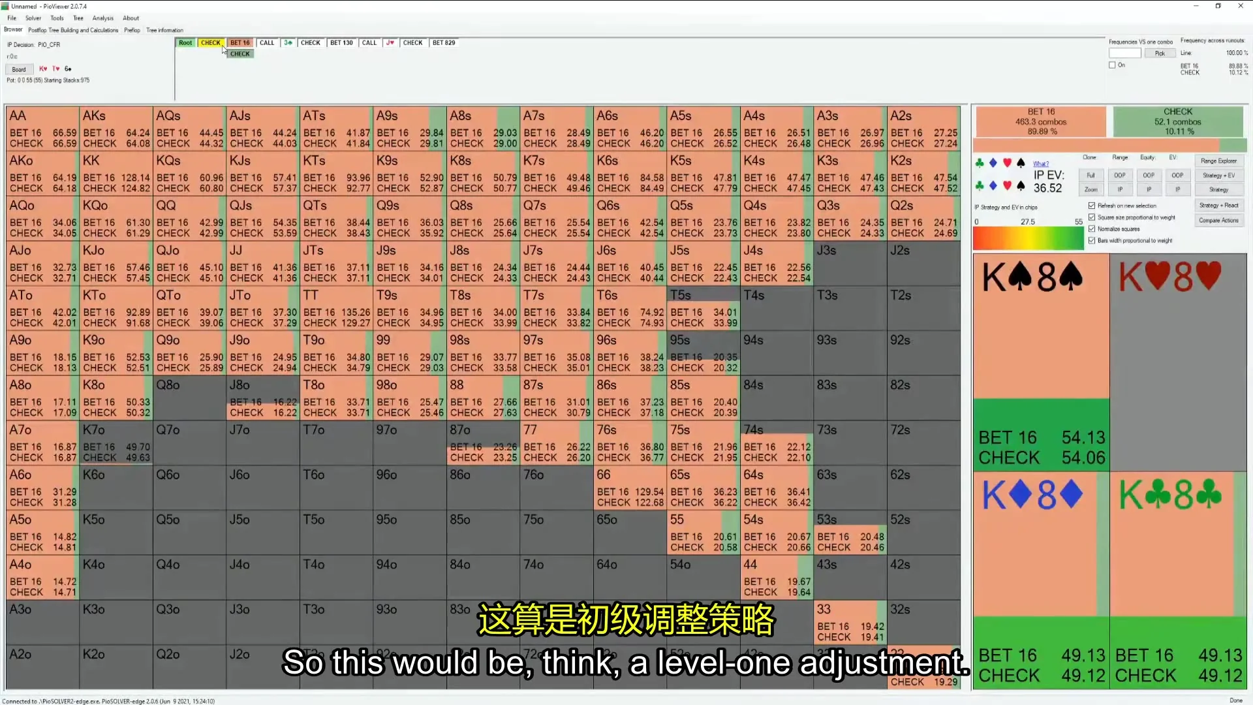
Task: Open the Tree information tab
Action: (x=164, y=30)
